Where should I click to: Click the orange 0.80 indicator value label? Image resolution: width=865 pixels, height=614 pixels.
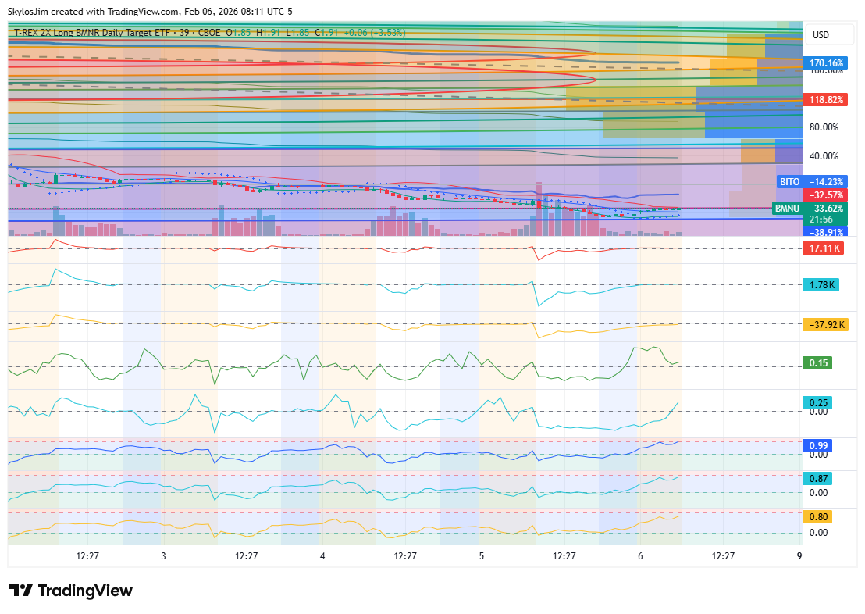[x=819, y=516]
